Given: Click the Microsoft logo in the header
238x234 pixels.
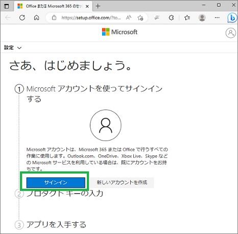Looking at the screenshot, I should [x=120, y=32].
